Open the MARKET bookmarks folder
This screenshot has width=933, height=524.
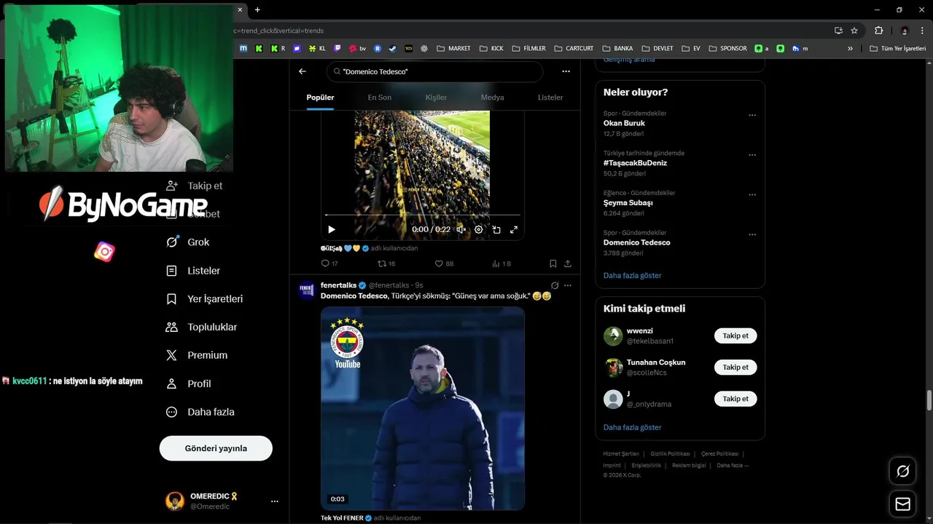click(453, 48)
